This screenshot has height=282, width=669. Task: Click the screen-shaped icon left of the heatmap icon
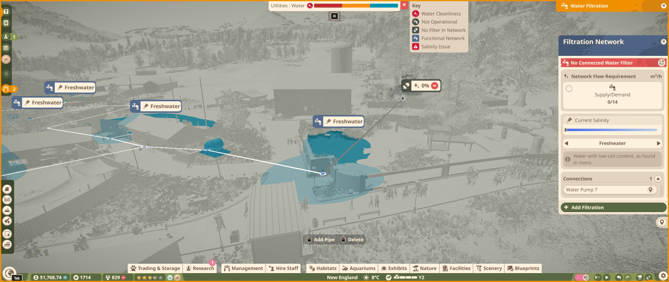click(x=641, y=277)
